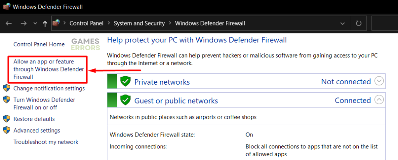
Task: Collapse the Guest or public networks section
Action: click(x=379, y=100)
